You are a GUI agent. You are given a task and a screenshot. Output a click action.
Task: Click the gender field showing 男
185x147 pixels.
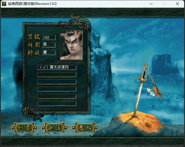coord(49,45)
